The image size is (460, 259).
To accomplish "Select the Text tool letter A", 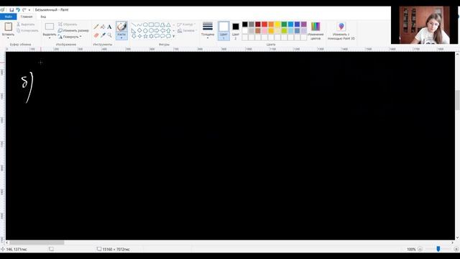I will (109, 27).
